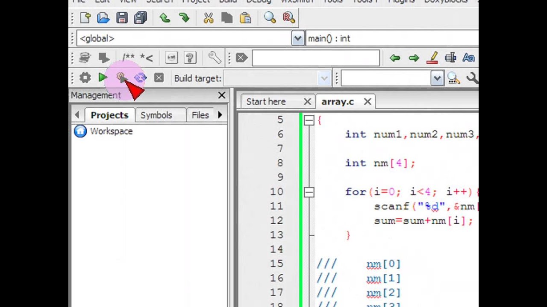
Task: Run program with green play icon
Action: click(103, 78)
